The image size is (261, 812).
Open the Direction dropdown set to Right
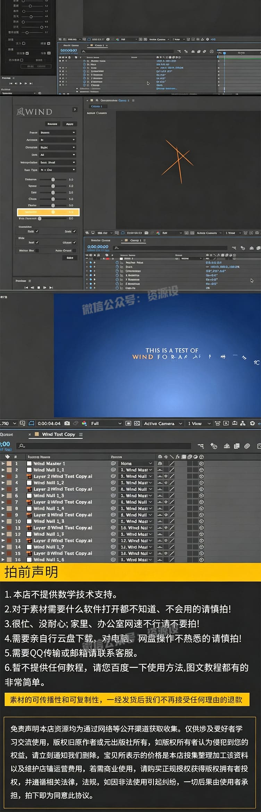[x=57, y=147]
